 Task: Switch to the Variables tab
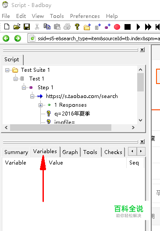coord(45,151)
